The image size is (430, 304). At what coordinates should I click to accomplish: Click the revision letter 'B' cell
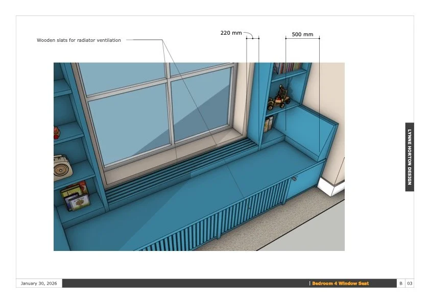click(x=401, y=283)
